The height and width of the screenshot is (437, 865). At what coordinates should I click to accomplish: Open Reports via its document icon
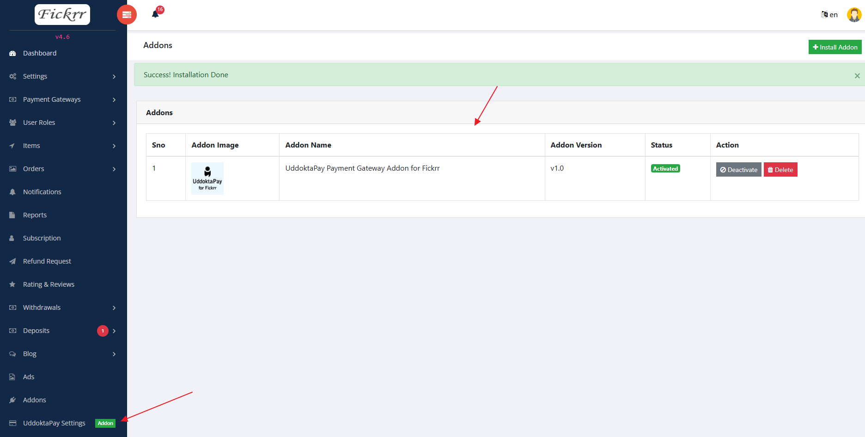pyautogui.click(x=12, y=215)
